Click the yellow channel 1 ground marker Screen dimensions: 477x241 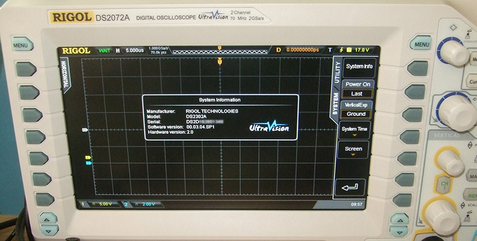pos(88,158)
